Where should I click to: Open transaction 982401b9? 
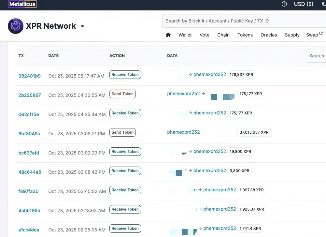tap(29, 76)
